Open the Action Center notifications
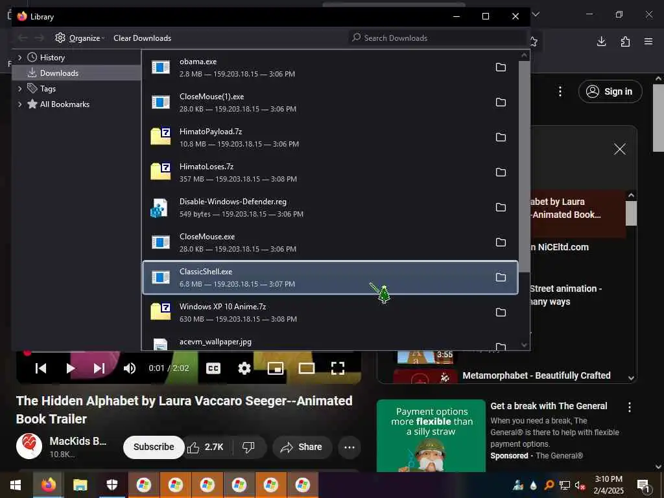Image resolution: width=664 pixels, height=498 pixels. pyautogui.click(x=643, y=485)
